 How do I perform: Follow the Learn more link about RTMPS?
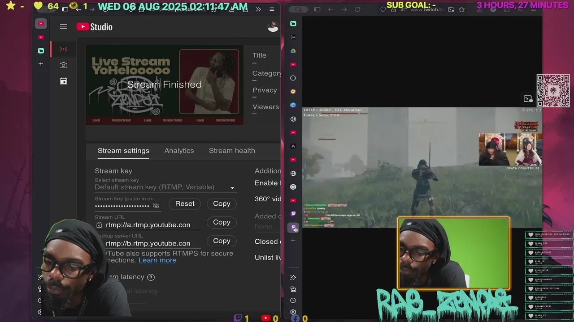coord(157,260)
